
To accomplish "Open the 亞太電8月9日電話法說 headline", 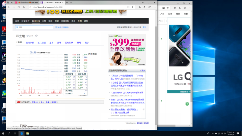I will click(x=127, y=93).
